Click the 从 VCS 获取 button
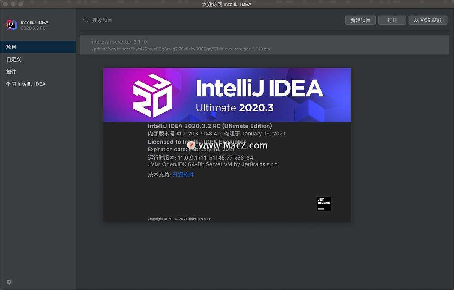454x290 pixels. (x=428, y=20)
